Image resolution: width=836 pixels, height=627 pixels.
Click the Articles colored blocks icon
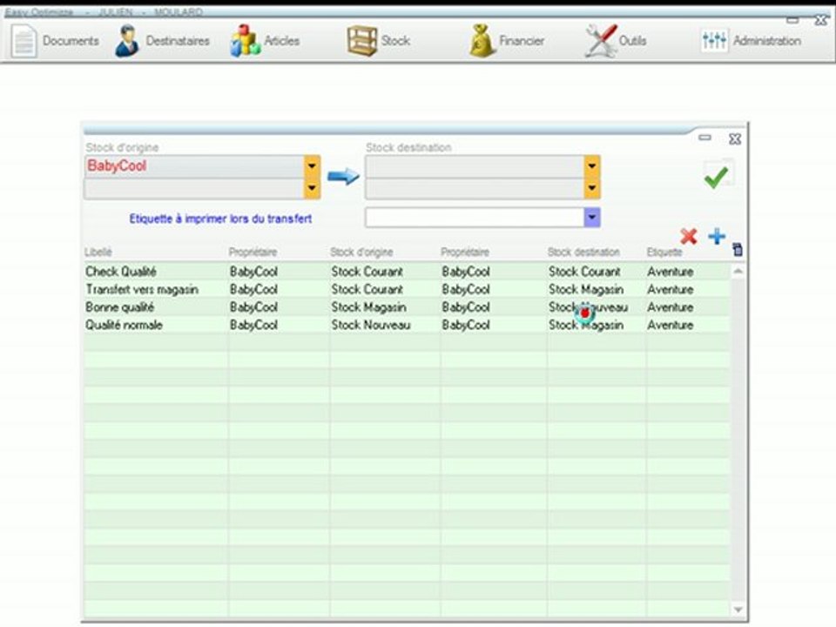coord(245,41)
